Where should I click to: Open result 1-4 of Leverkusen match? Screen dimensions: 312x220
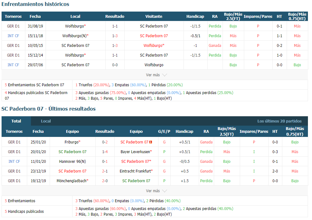tap(105, 152)
